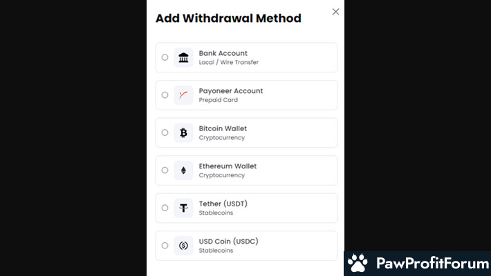The width and height of the screenshot is (491, 276).
Task: Choose the Bank Account label text
Action: point(223,53)
